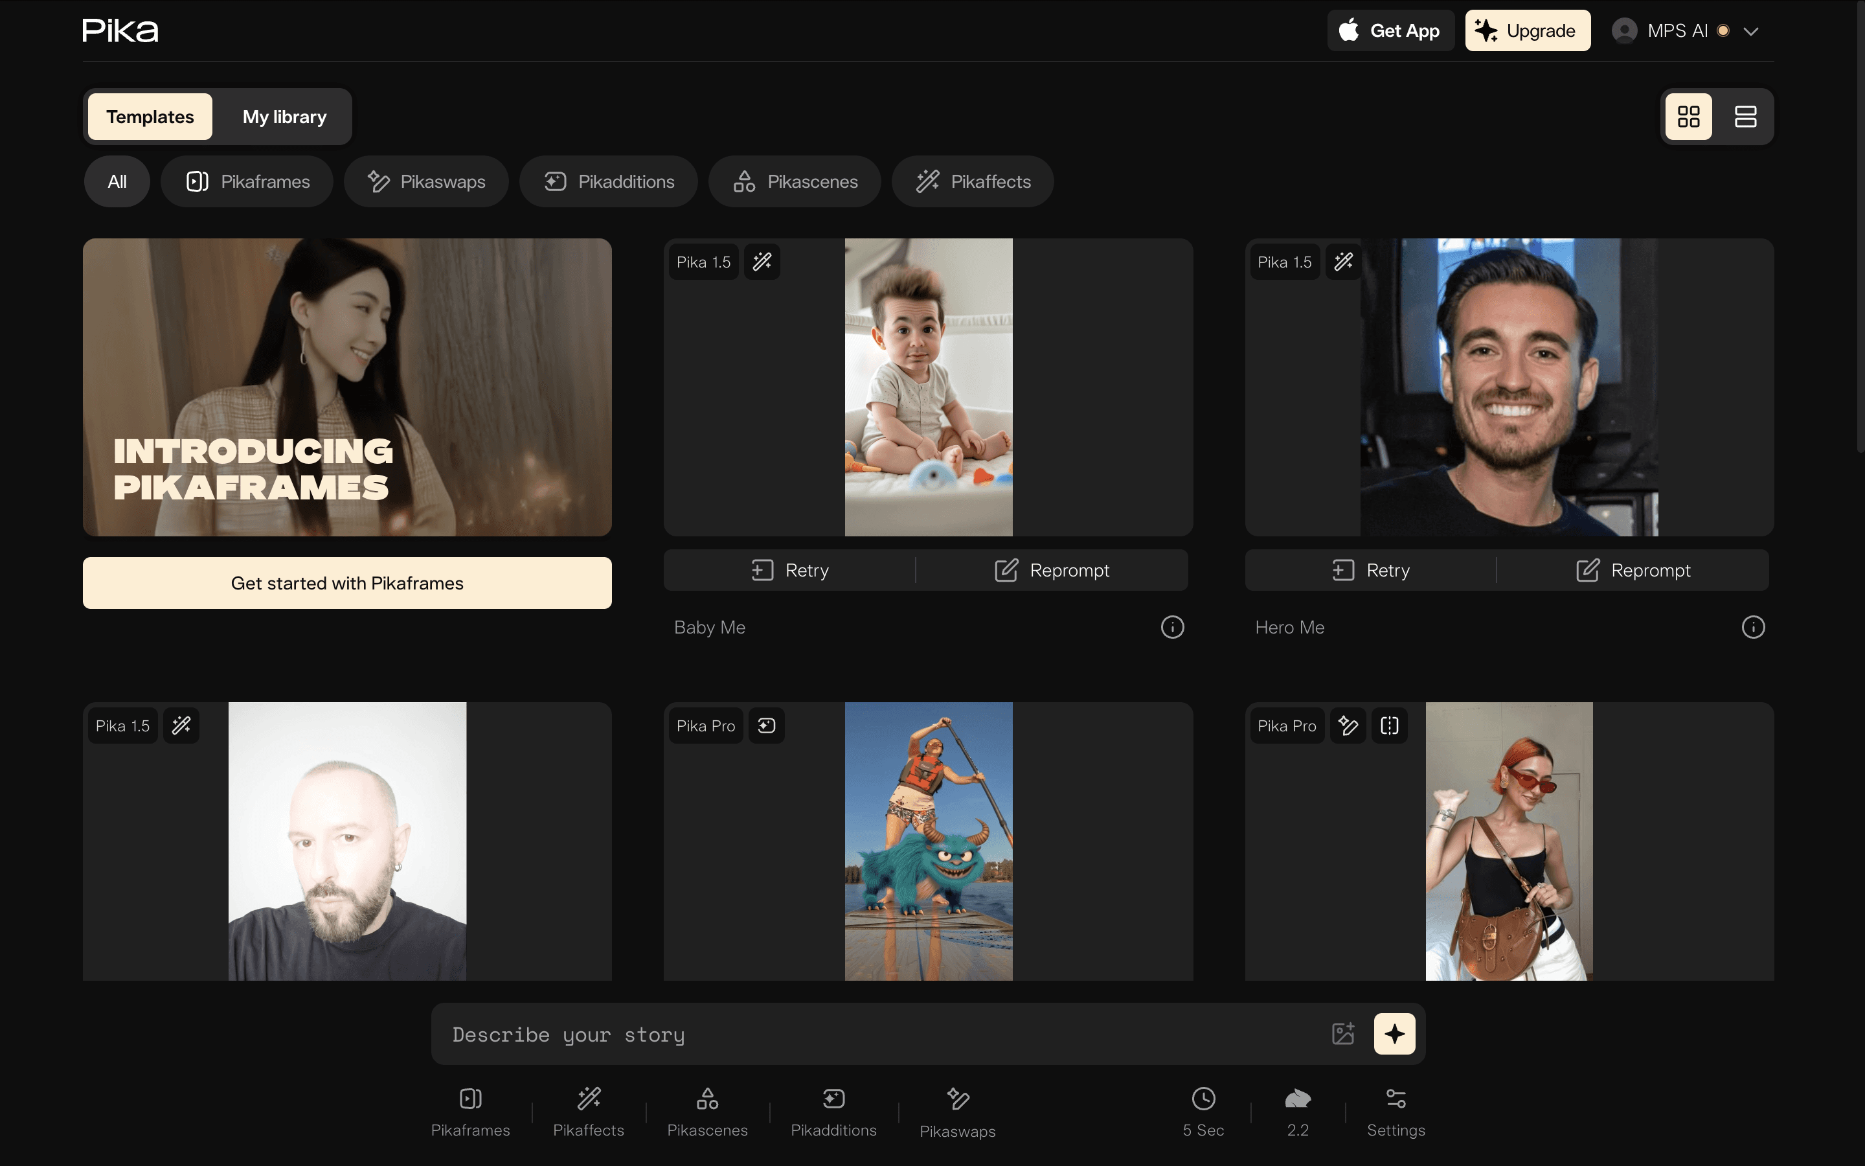This screenshot has width=1865, height=1166.
Task: Select Pikaswaps tool in bottom toolbar
Action: [958, 1112]
